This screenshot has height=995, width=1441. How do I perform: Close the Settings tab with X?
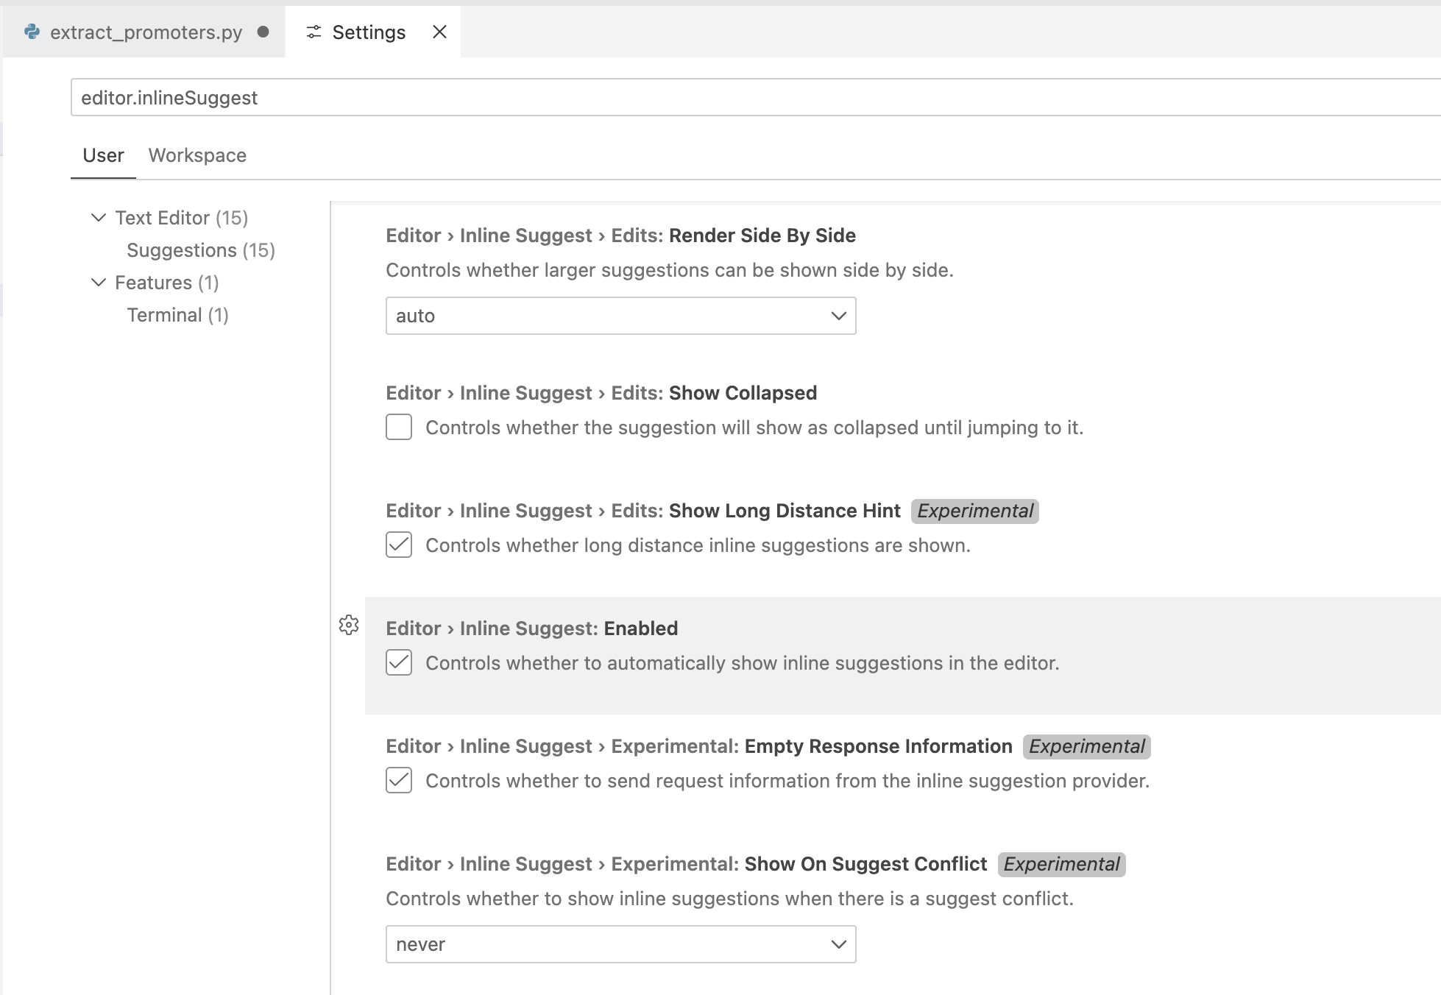(439, 32)
